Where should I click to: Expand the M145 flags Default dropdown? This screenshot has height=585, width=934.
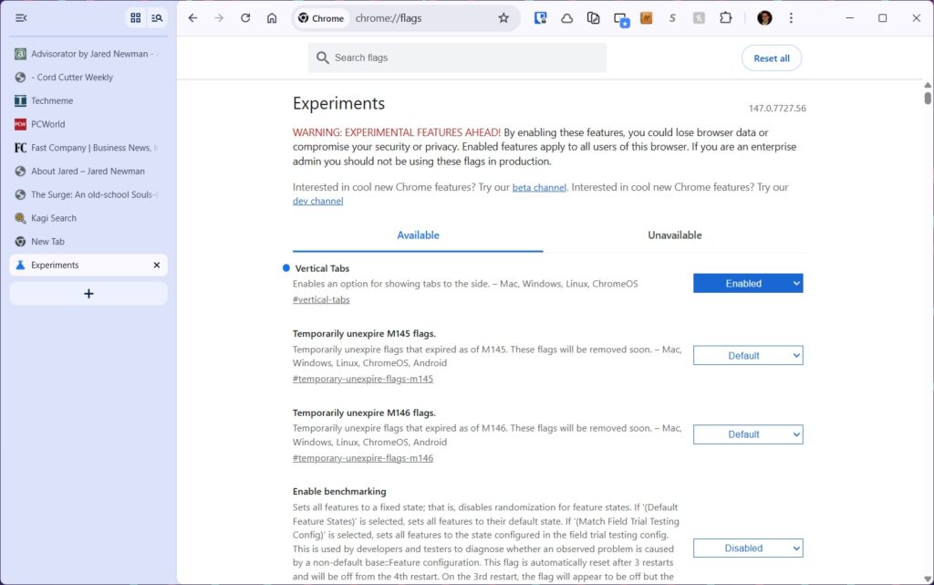click(x=748, y=356)
